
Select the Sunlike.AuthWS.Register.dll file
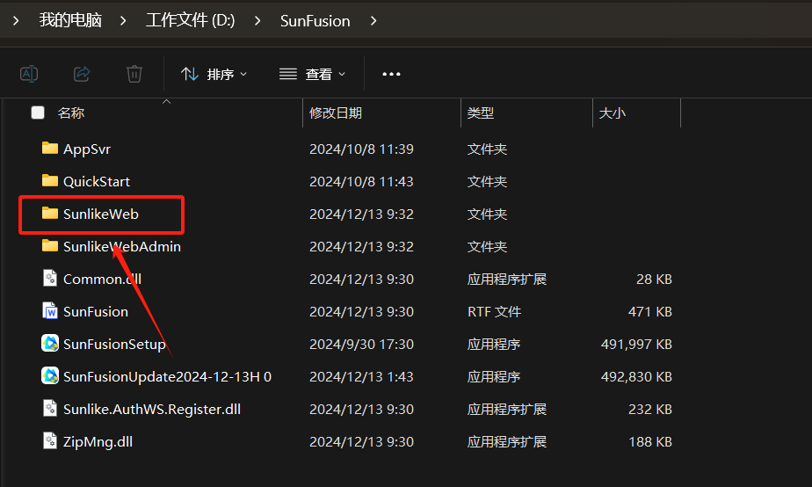point(151,409)
